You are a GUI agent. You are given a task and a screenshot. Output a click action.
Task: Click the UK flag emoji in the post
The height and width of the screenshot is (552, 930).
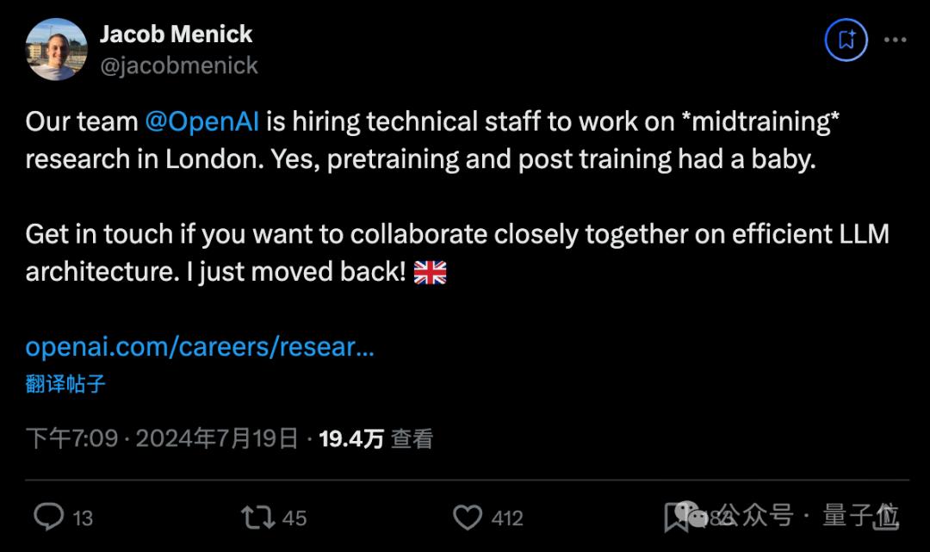pyautogui.click(x=430, y=273)
